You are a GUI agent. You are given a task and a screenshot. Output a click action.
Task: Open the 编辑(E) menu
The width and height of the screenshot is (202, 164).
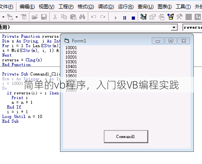click(27, 7)
